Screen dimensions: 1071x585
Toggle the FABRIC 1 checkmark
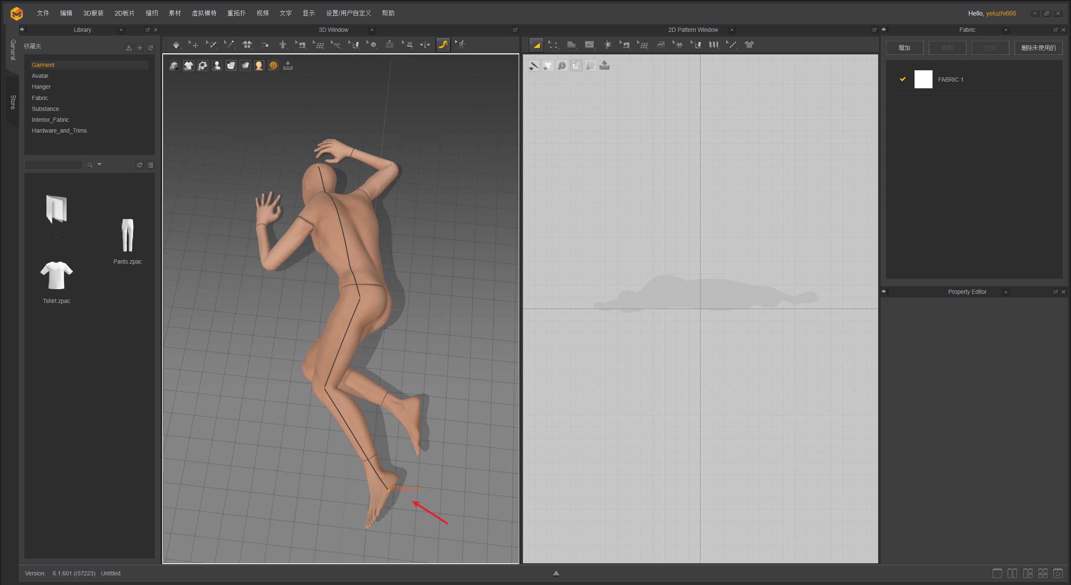point(902,79)
